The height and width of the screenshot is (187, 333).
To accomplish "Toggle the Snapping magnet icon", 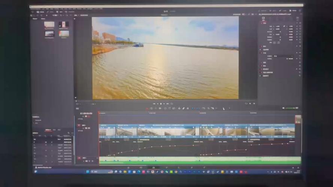I will [179, 108].
